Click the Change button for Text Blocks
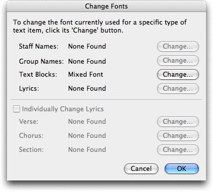Viewport: 213px width, 192px height. [x=178, y=74]
